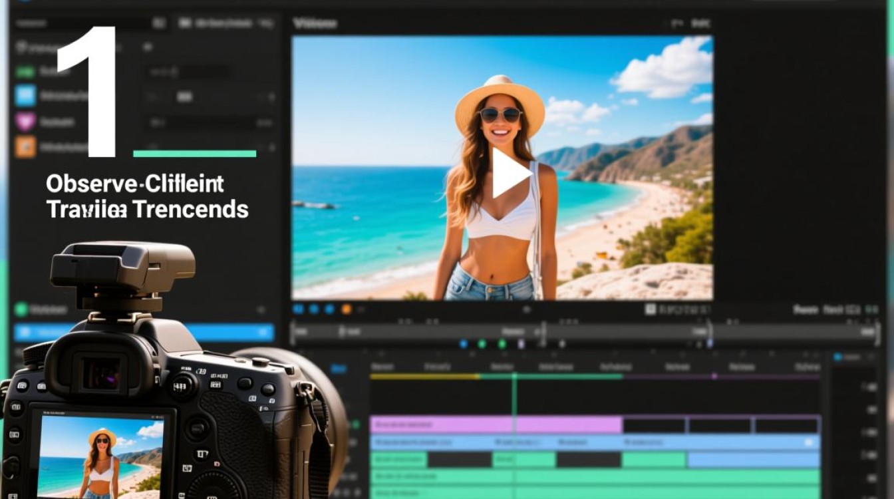The height and width of the screenshot is (499, 894).
Task: Click the small white icon ending the blue track
Action: pos(809,442)
